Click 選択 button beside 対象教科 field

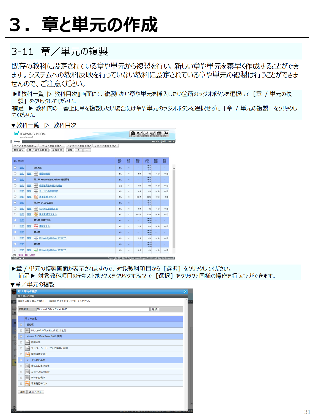pyautogui.click(x=155, y=309)
